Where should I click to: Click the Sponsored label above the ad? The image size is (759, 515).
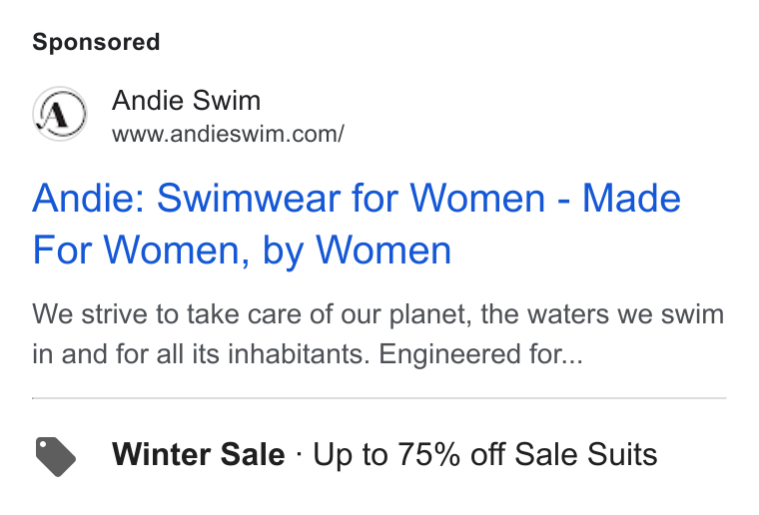click(x=96, y=42)
